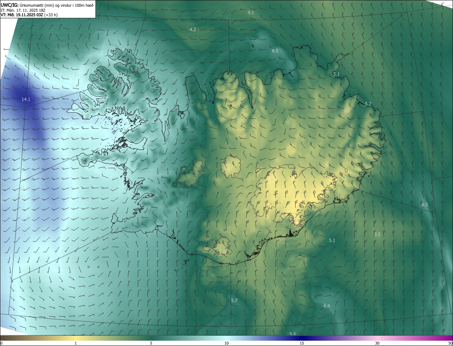Image resolution: width=453 pixels, height=346 pixels.
Task: Click the colour bar tick label '1'
Action: pyautogui.click(x=76, y=343)
